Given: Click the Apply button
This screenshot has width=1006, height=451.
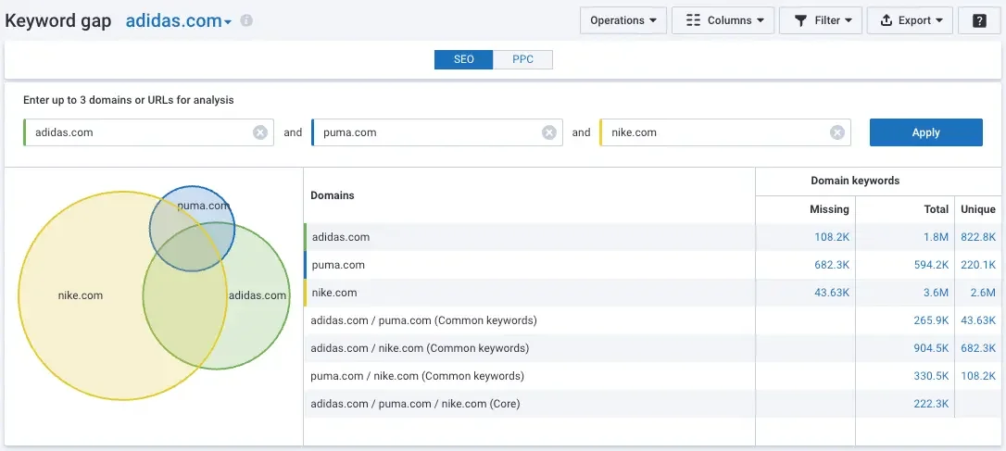Looking at the screenshot, I should pos(925,132).
